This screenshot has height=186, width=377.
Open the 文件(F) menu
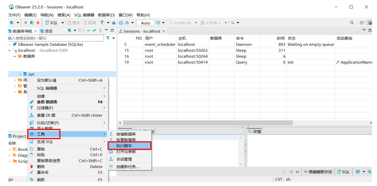[14, 15]
